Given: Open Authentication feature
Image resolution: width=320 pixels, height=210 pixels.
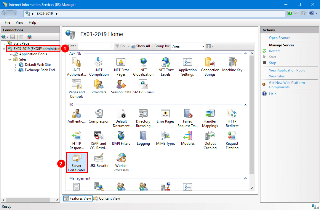Looking at the screenshot, I should (76, 116).
